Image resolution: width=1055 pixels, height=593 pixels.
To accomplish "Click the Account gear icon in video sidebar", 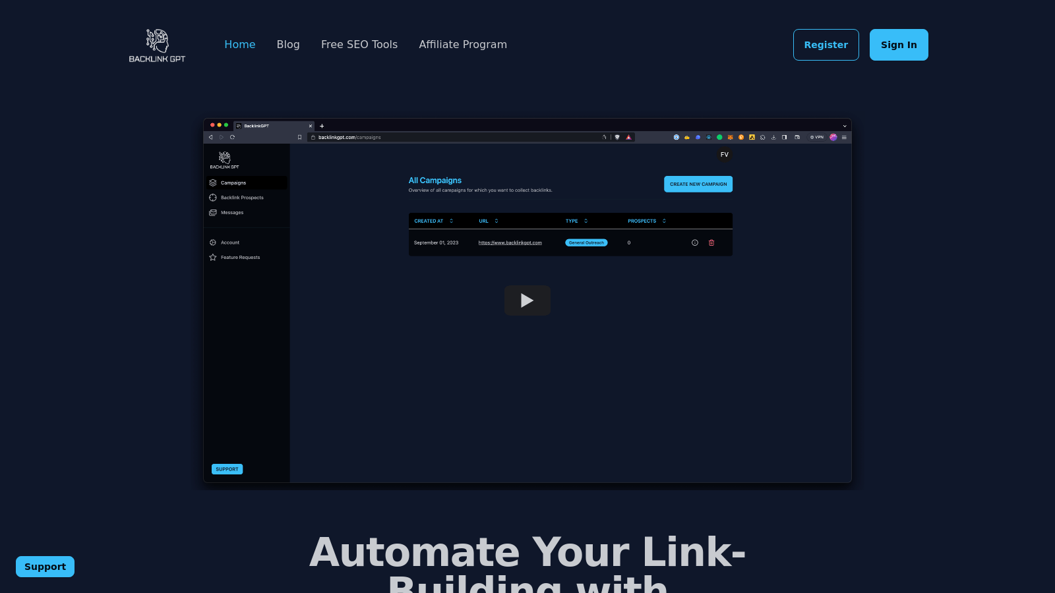I will (x=213, y=242).
